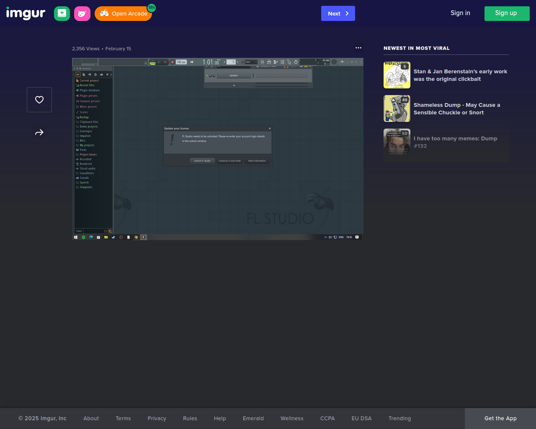Open the CCPA footer link
Viewport: 536px width, 429px height.
click(327, 419)
